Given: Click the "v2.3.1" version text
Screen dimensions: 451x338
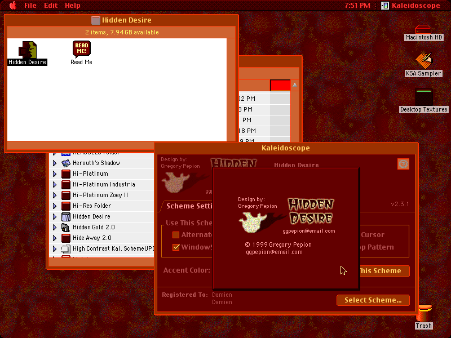Looking at the screenshot, I should (400, 204).
